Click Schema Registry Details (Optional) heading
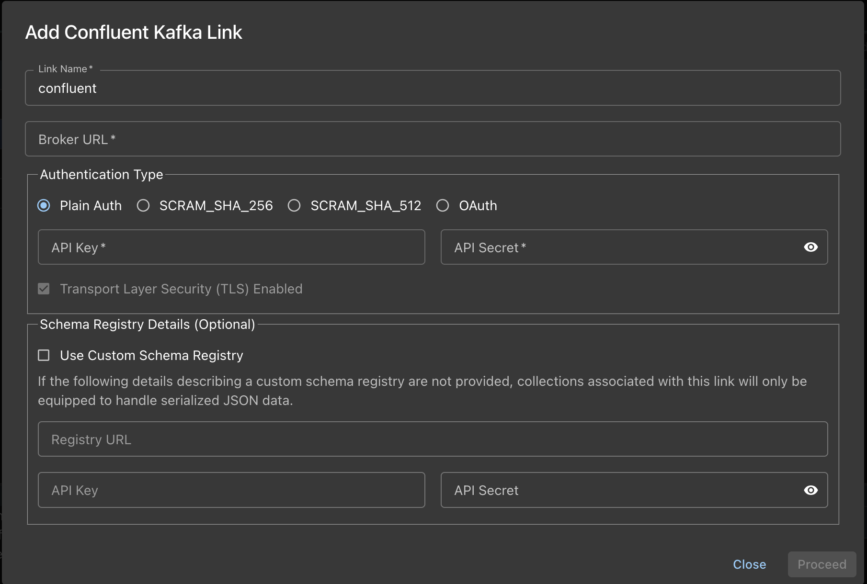867x584 pixels. [148, 324]
